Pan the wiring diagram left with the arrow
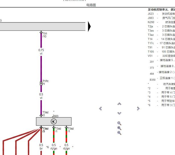175x155 pixels. coord(100,108)
